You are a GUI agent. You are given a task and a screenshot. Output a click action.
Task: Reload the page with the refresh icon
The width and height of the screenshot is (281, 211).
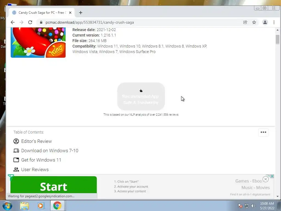click(30, 22)
